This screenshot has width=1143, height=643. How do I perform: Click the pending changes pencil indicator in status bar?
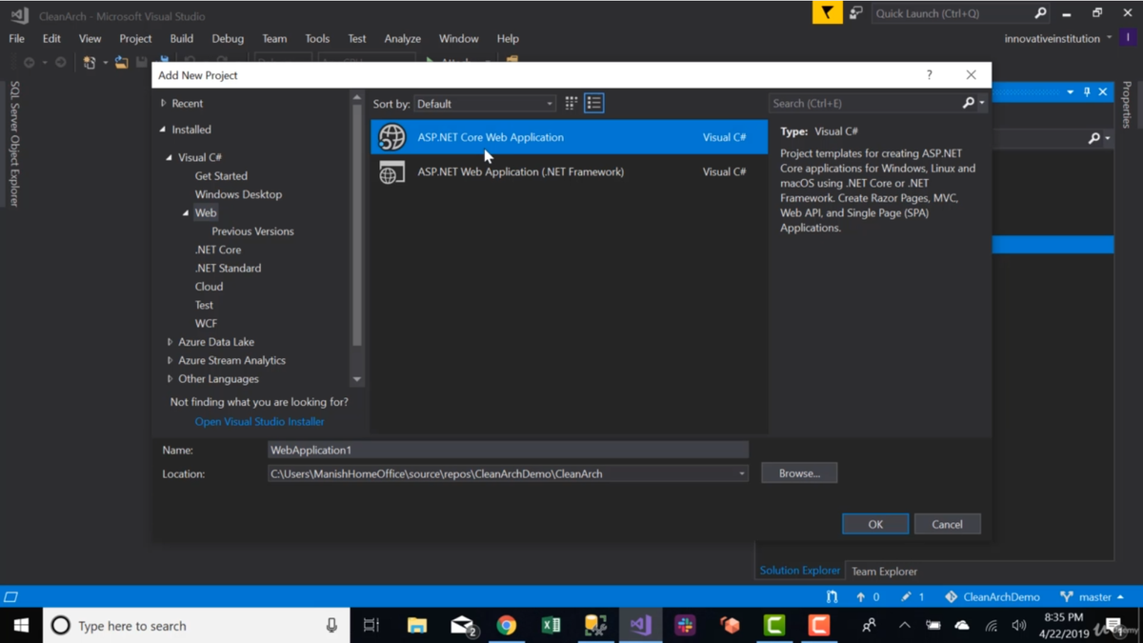[912, 597]
